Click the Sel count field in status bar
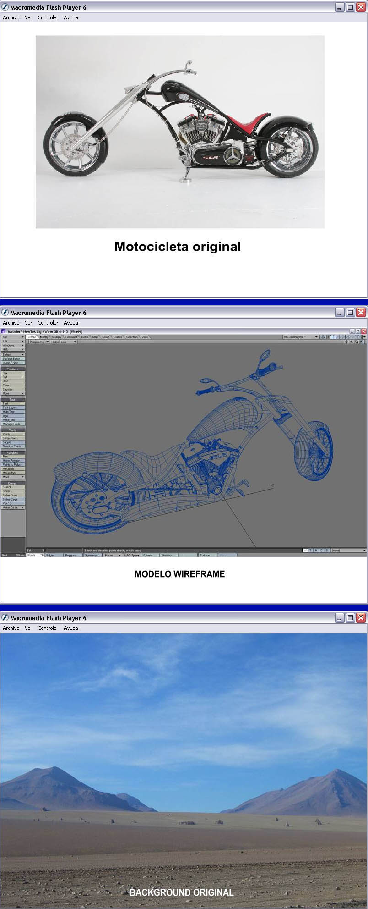Image resolution: width=368 pixels, height=909 pixels. [35, 550]
